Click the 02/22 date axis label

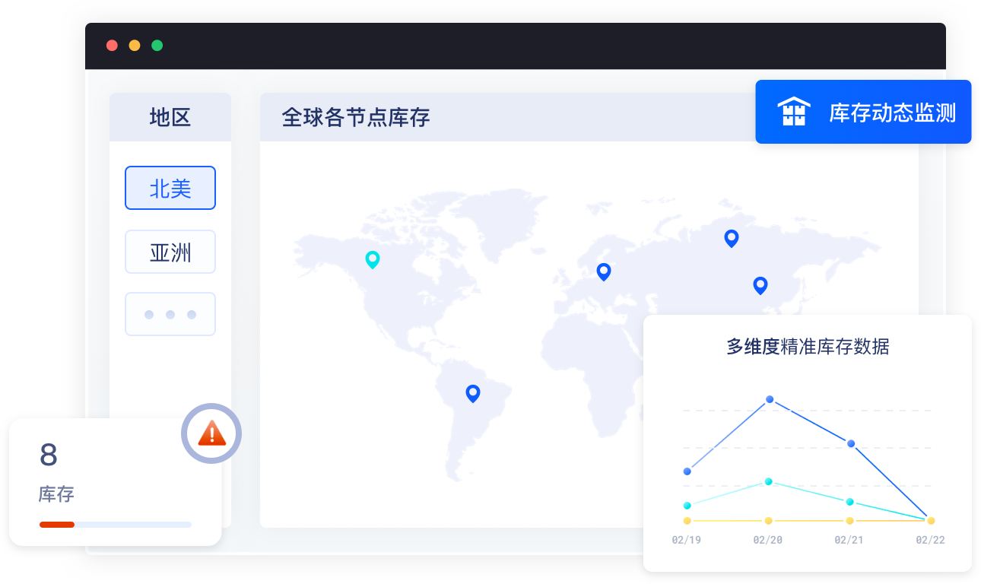[x=930, y=540]
